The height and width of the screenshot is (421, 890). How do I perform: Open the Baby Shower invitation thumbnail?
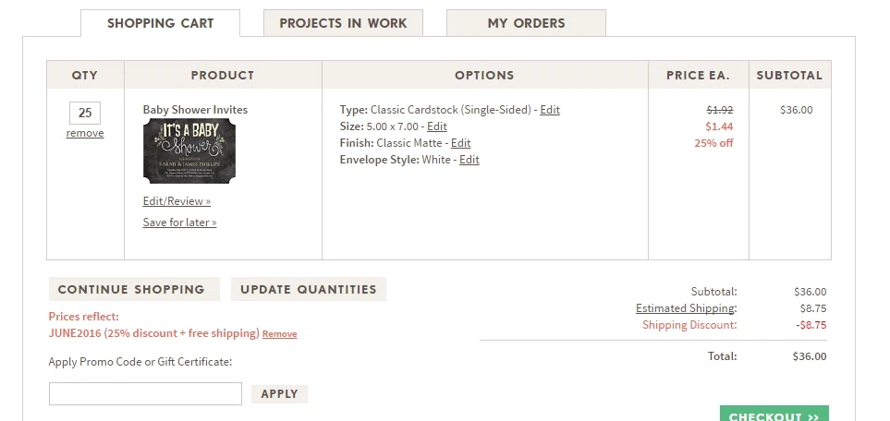189,150
